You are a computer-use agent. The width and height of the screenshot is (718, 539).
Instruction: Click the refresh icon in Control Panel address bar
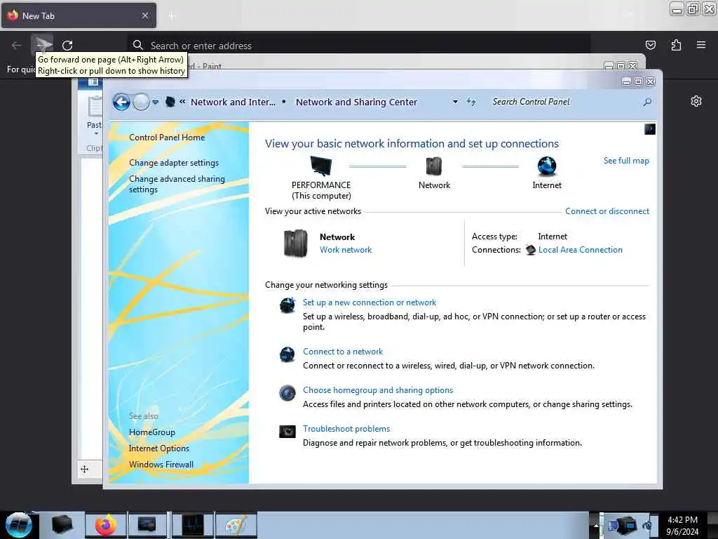tap(471, 102)
